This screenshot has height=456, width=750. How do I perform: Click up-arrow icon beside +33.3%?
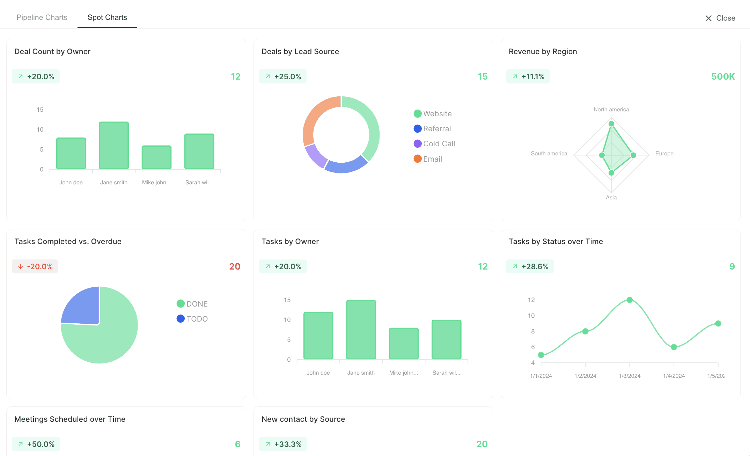tap(268, 444)
